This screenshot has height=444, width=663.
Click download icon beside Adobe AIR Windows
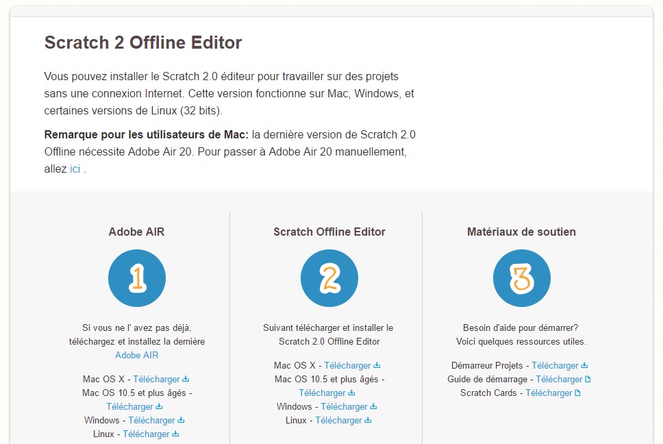tap(181, 420)
